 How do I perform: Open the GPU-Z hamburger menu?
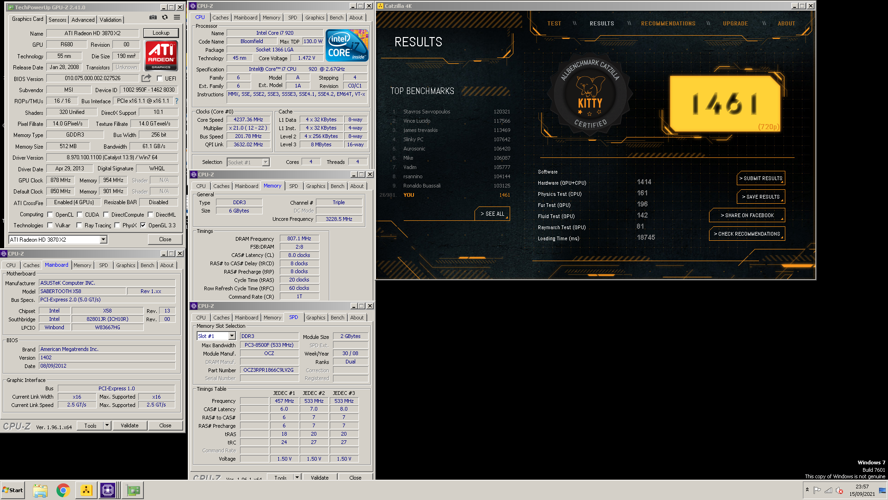pos(177,18)
